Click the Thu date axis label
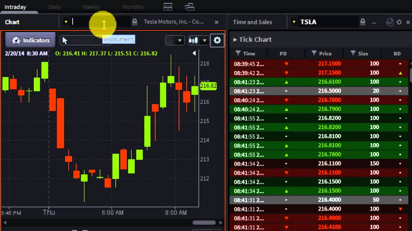This screenshot has height=231, width=412. click(49, 212)
